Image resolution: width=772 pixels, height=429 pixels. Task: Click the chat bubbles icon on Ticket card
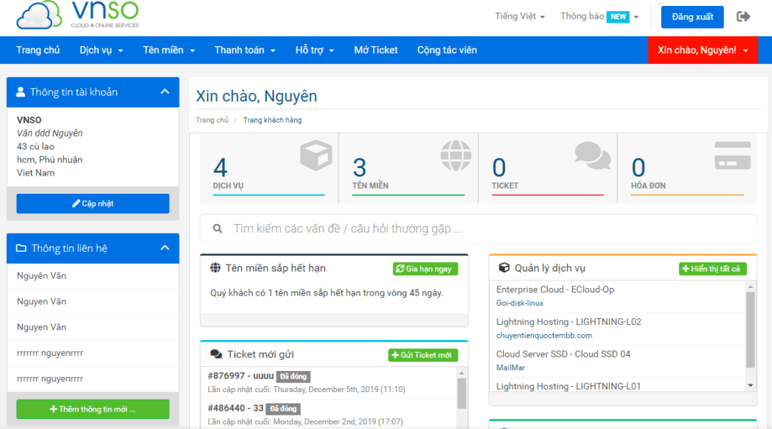(x=593, y=155)
